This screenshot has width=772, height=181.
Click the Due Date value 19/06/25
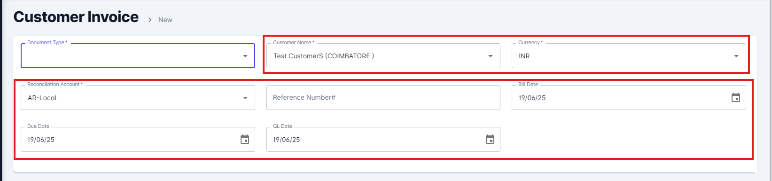pos(41,140)
